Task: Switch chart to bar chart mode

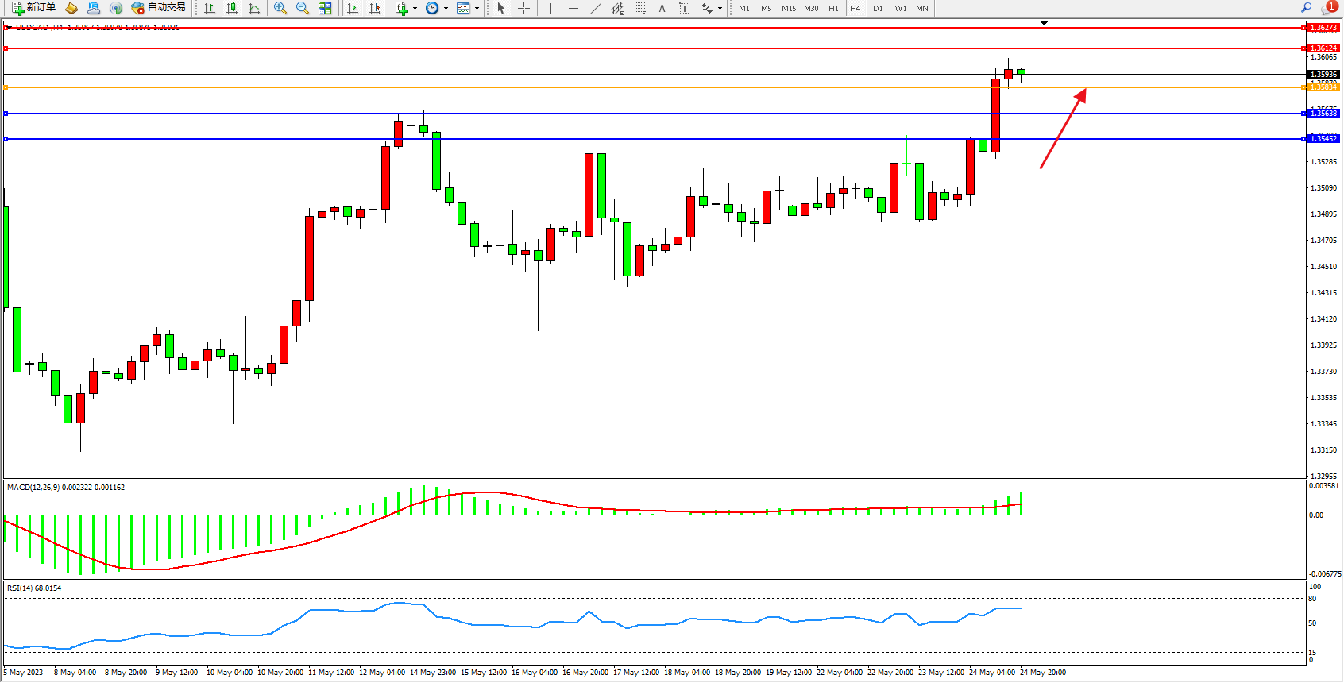Action: coord(210,8)
